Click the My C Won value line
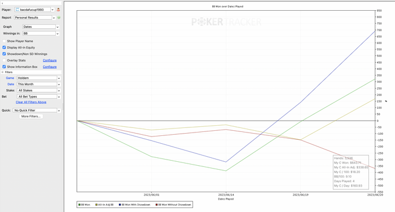The width and height of the screenshot is (395, 212). (x=348, y=163)
